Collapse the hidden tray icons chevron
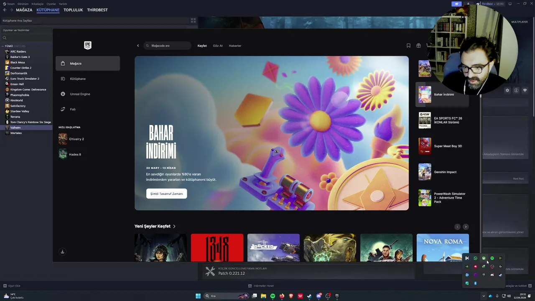The image size is (535, 301). click(484, 296)
